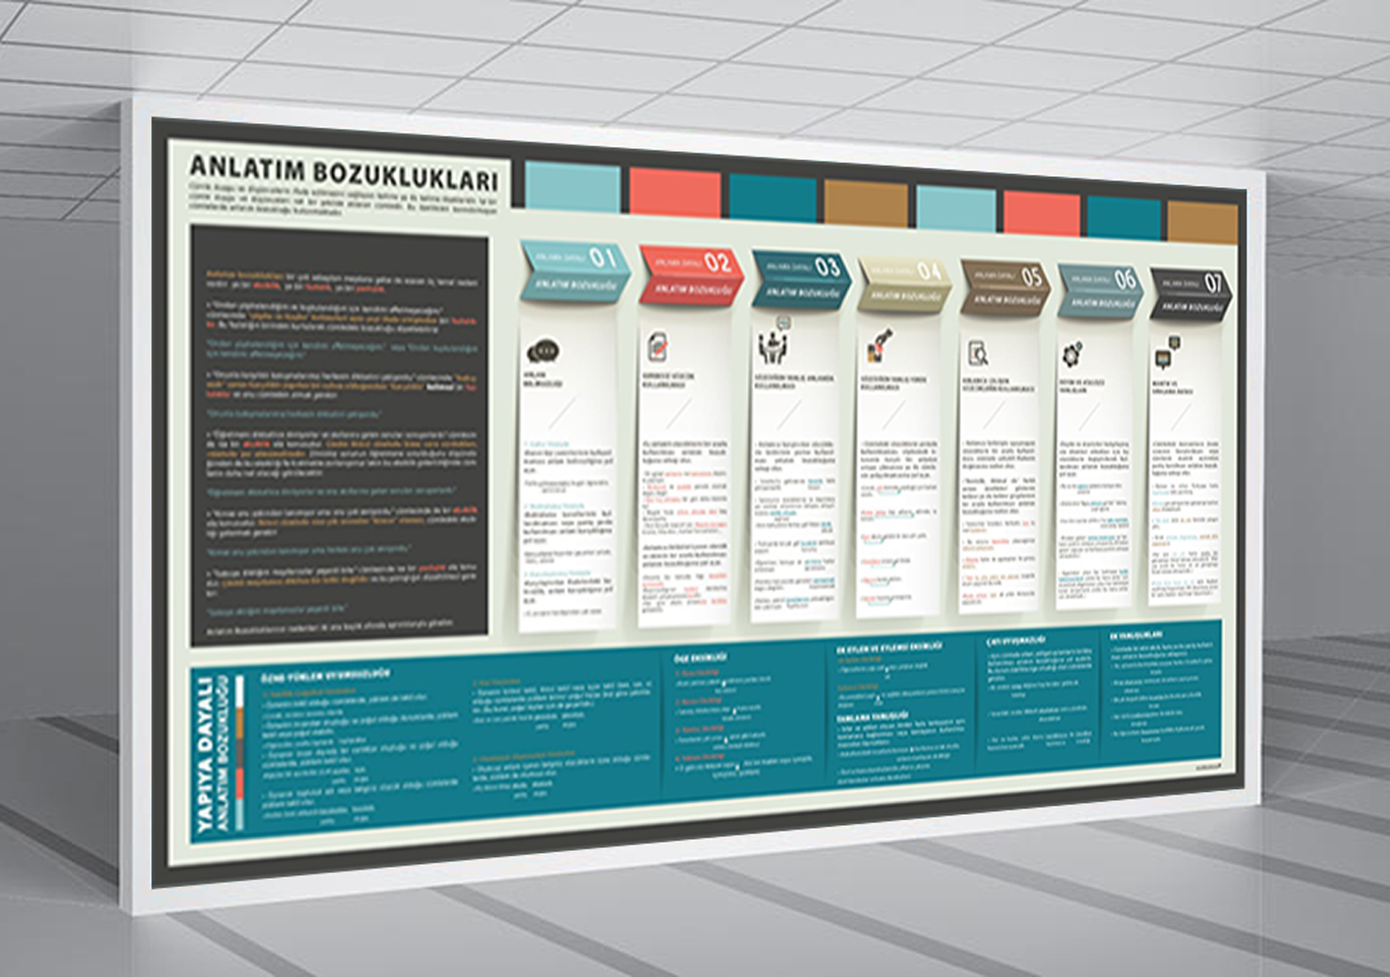Click the speech bubbles icon in column 01
The height and width of the screenshot is (977, 1390).
click(542, 352)
